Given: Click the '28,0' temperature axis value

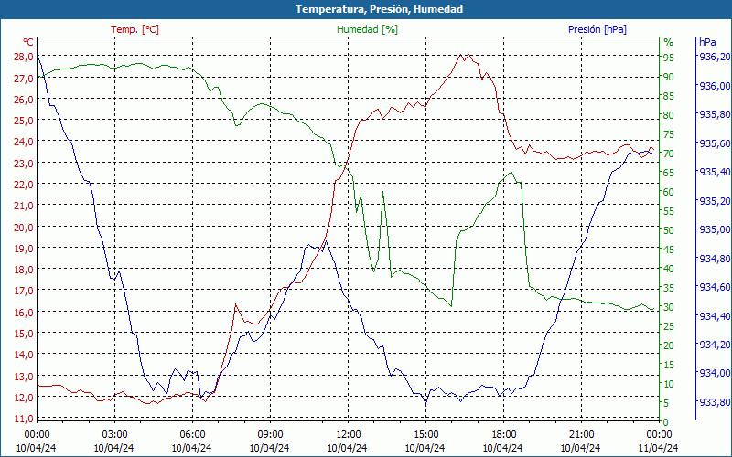Looking at the screenshot, I should point(24,57).
